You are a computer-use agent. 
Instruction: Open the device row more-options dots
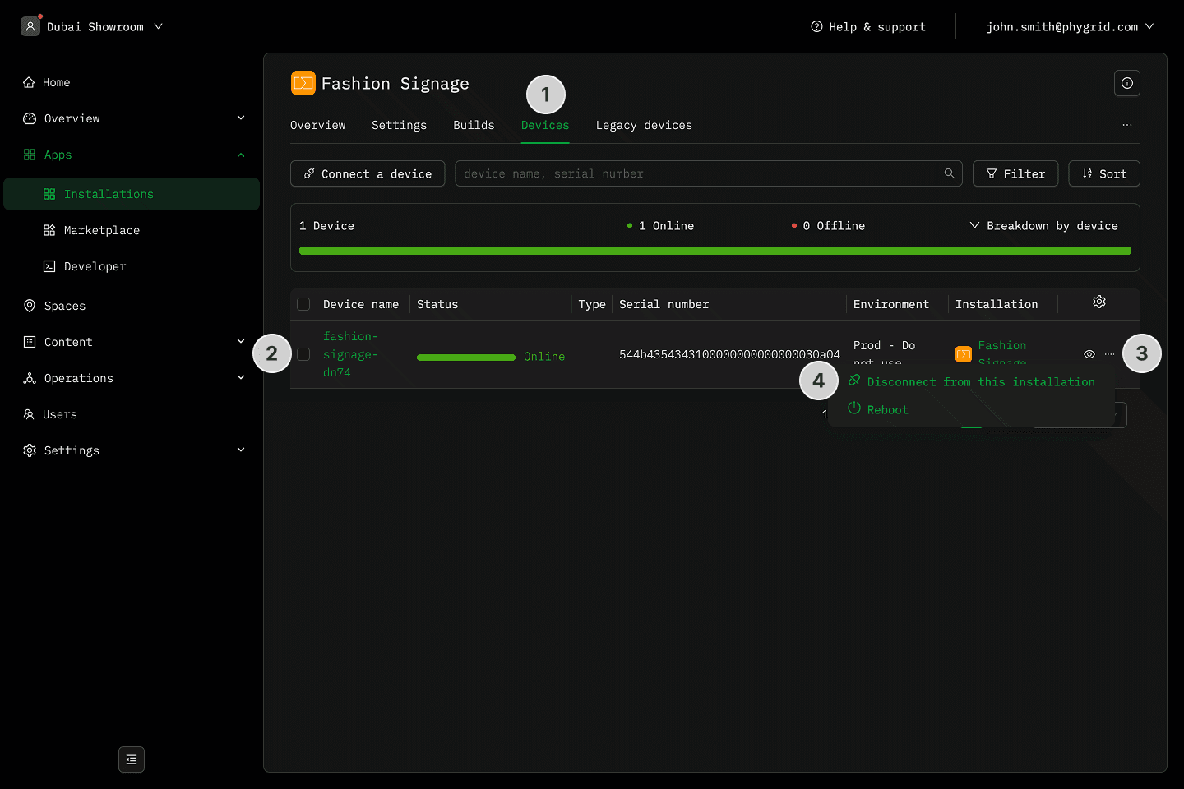click(x=1108, y=354)
